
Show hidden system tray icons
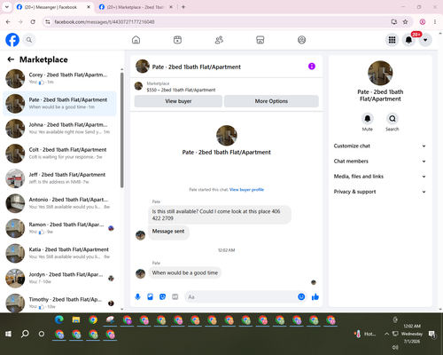point(386,334)
